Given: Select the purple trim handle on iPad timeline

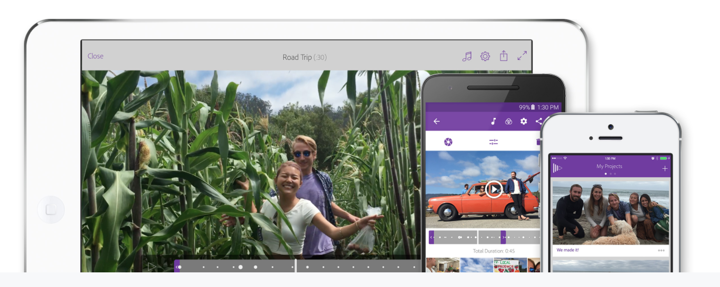Looking at the screenshot, I should [177, 267].
